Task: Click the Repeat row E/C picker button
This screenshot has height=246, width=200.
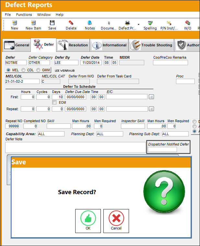Action: (151, 109)
